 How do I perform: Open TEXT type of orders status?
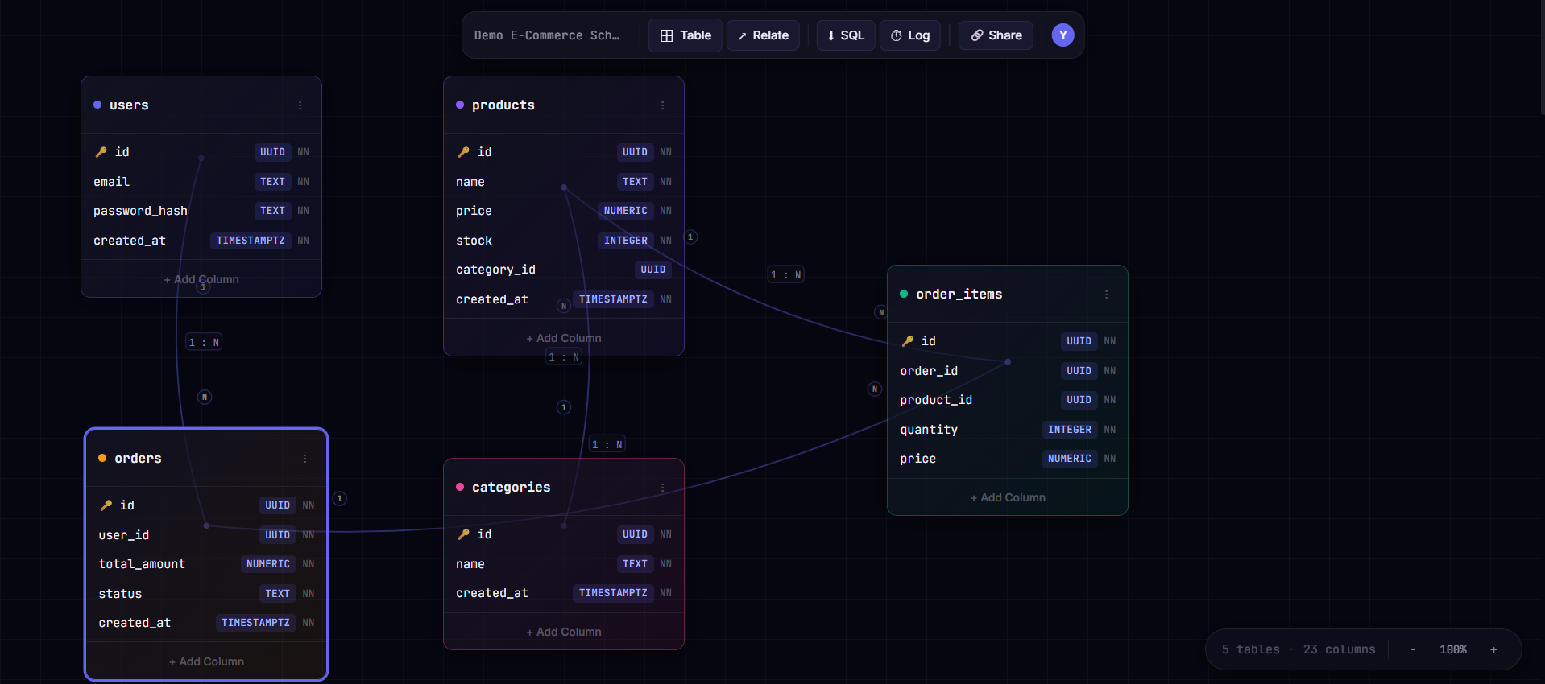278,594
